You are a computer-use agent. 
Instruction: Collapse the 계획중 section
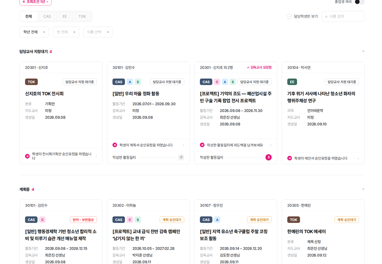coord(363,189)
